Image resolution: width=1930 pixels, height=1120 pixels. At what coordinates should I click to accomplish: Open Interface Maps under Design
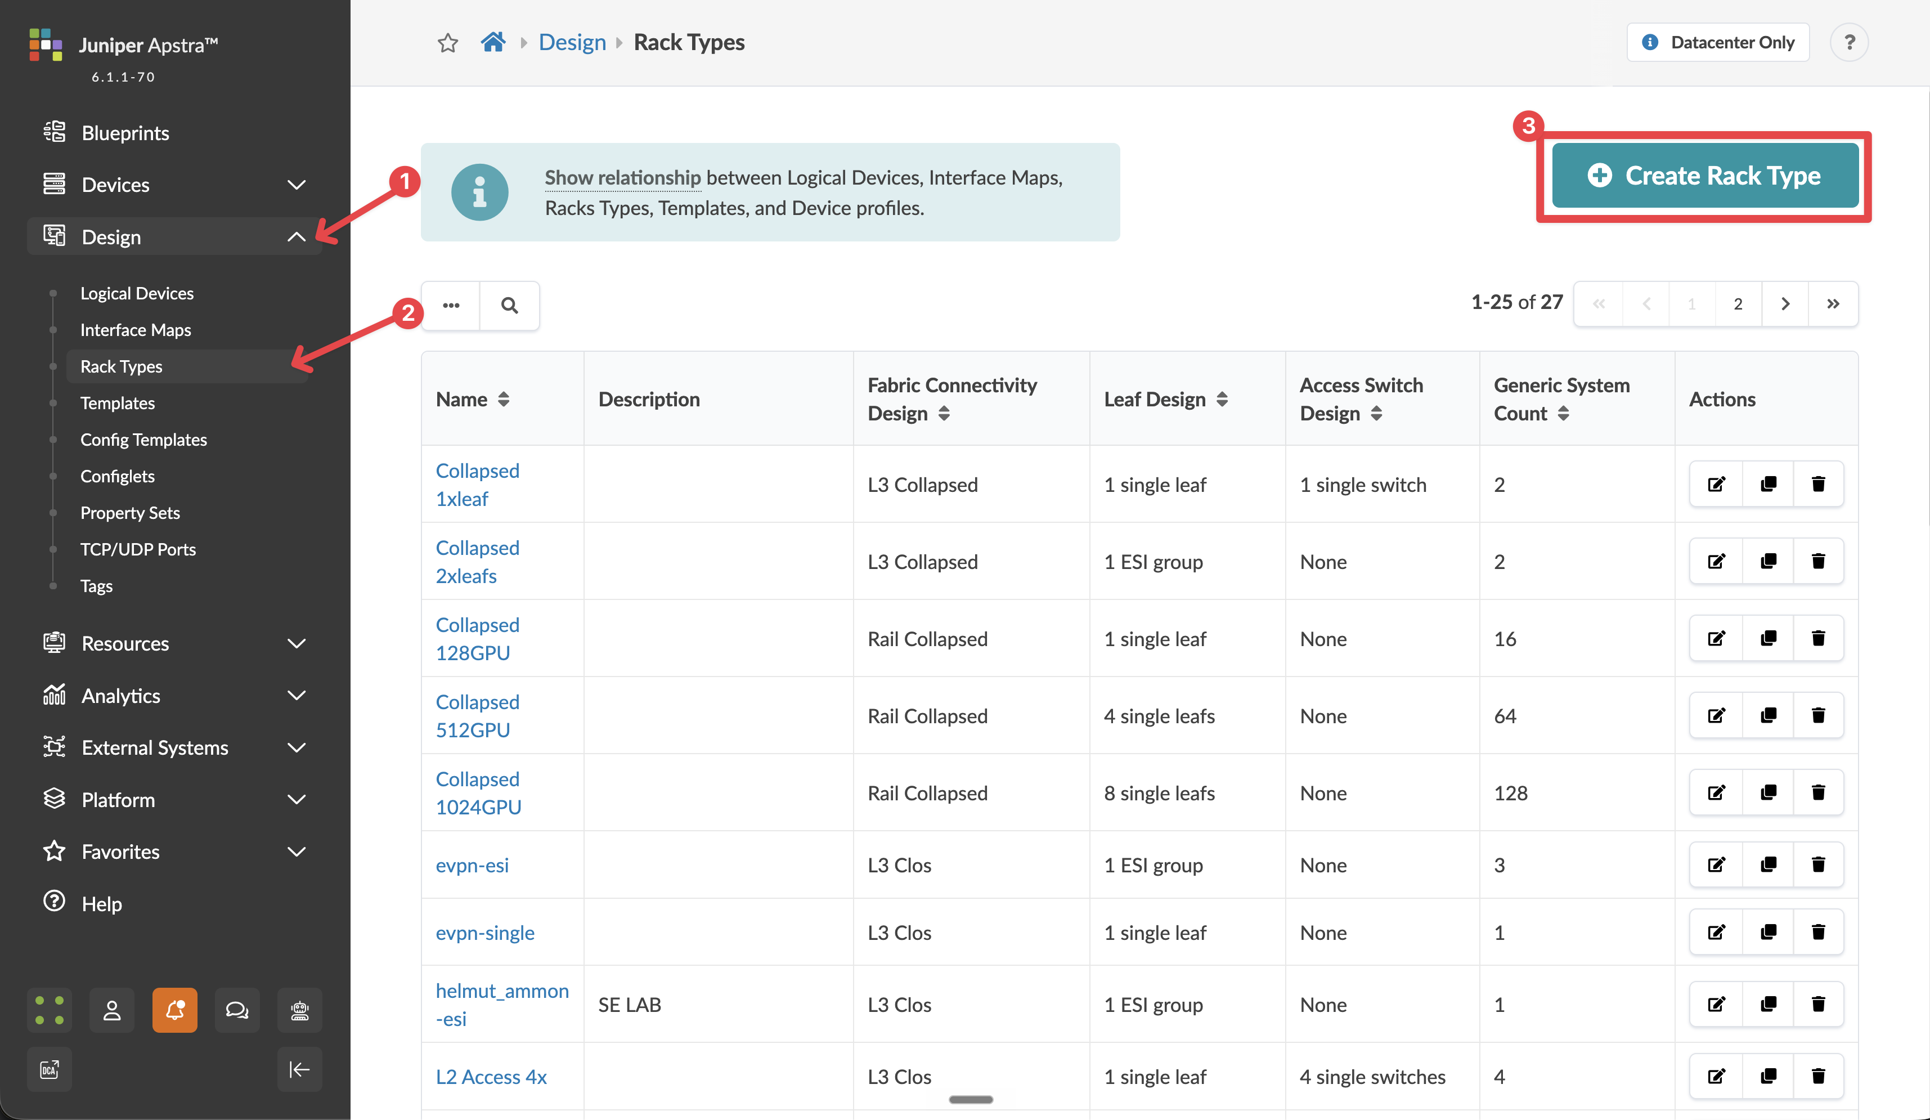pyautogui.click(x=136, y=329)
